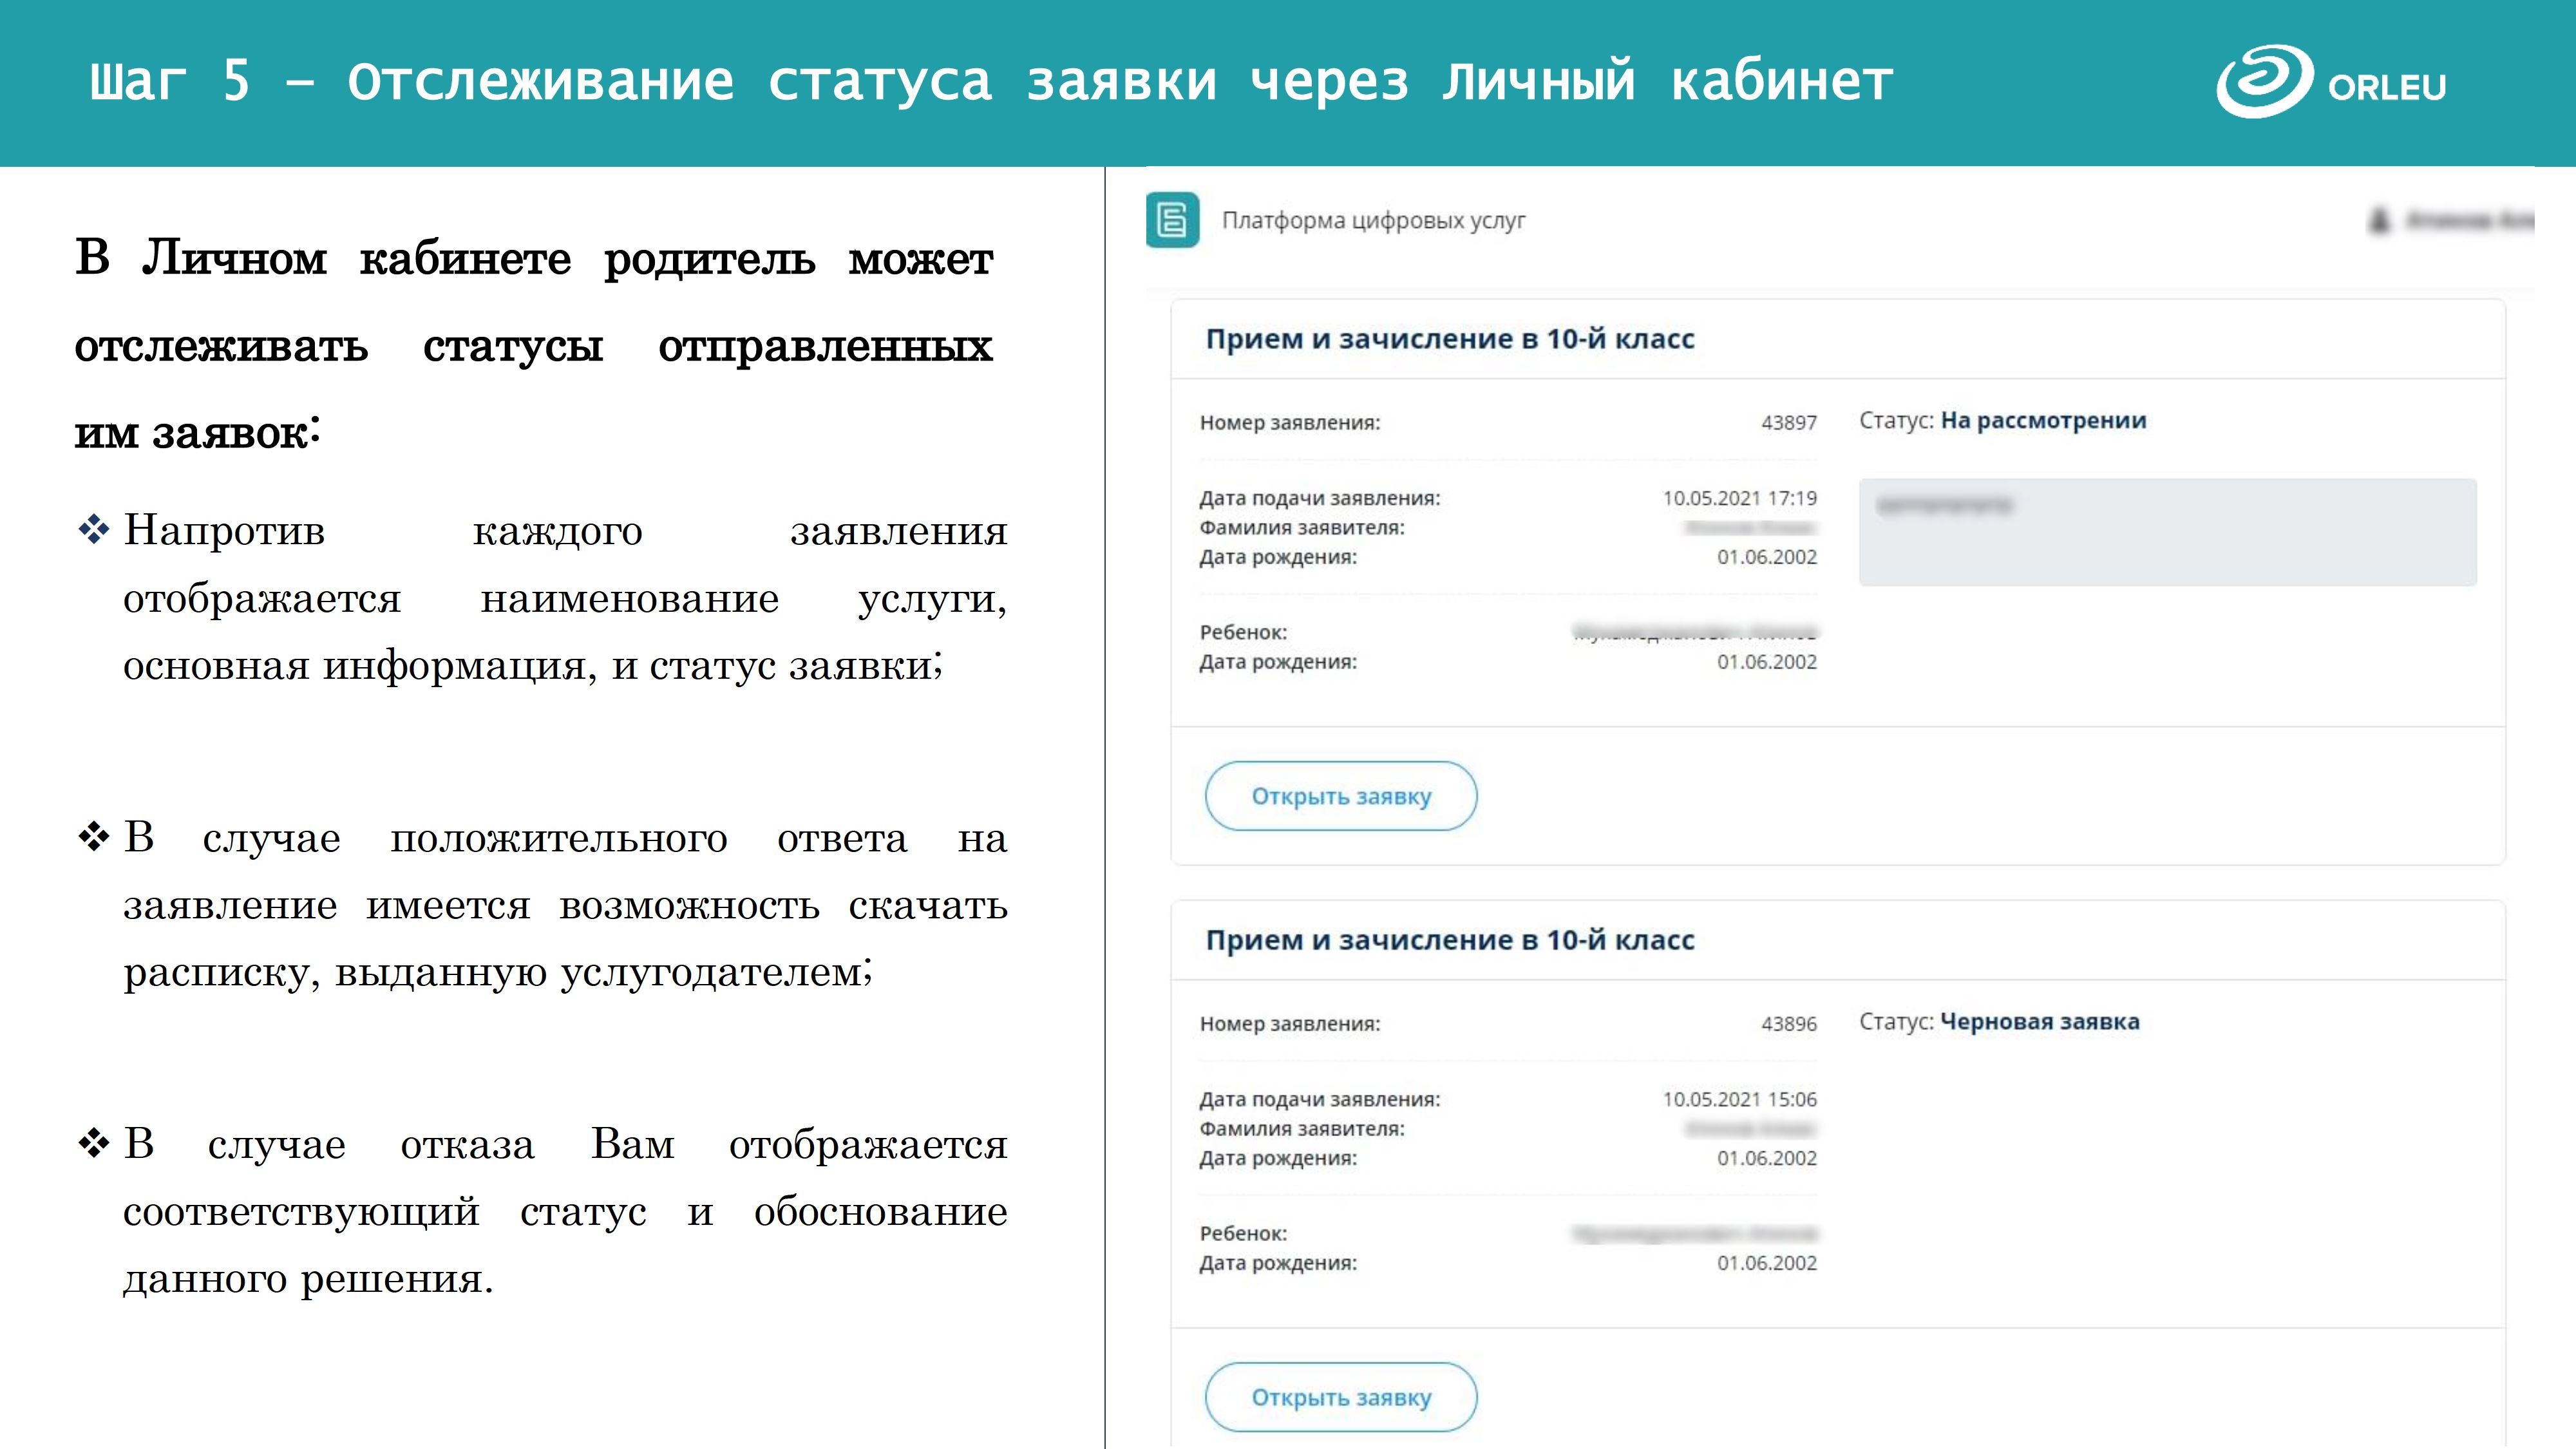Click the first diamond bullet about Напротив каждого заявления
2576x1449 pixels.
94,530
